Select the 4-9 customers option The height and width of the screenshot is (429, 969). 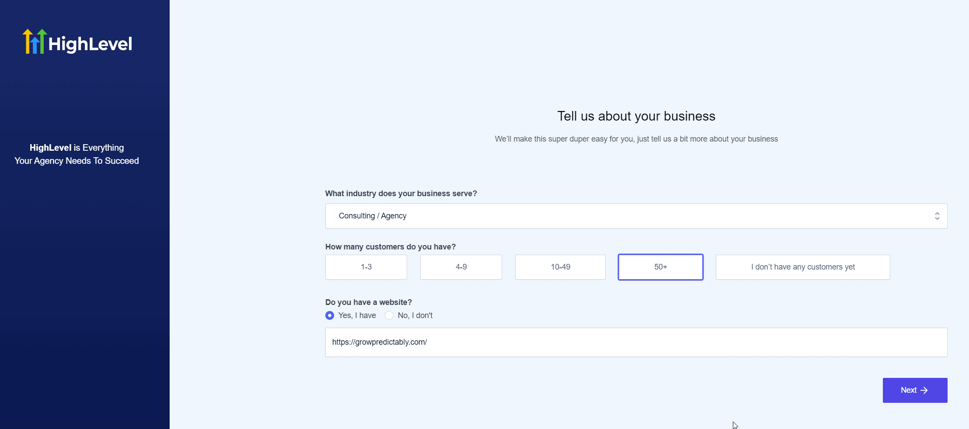[x=461, y=267]
